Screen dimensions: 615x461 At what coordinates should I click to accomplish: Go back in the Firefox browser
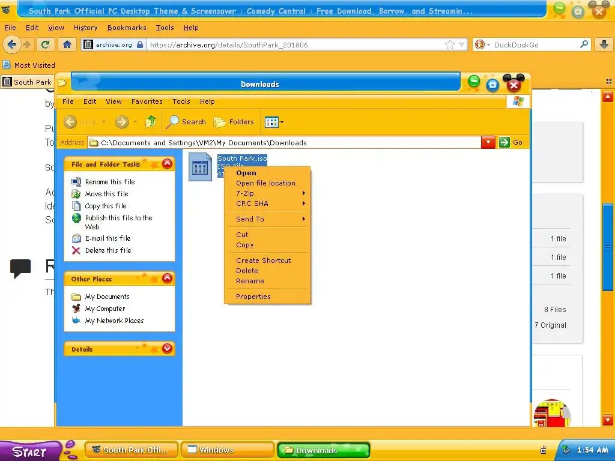click(x=12, y=44)
